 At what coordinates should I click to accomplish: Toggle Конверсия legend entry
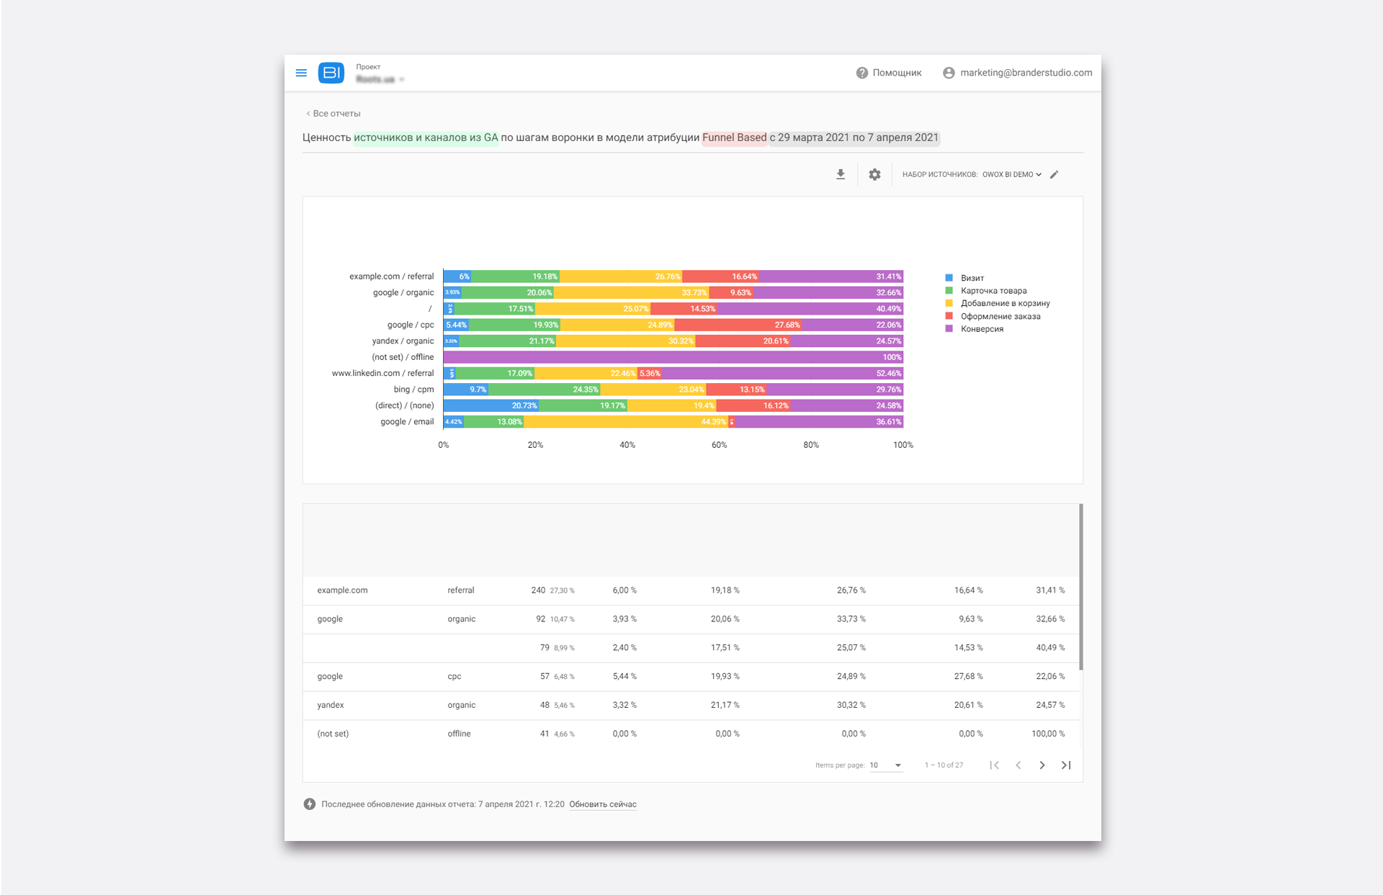pyautogui.click(x=981, y=329)
